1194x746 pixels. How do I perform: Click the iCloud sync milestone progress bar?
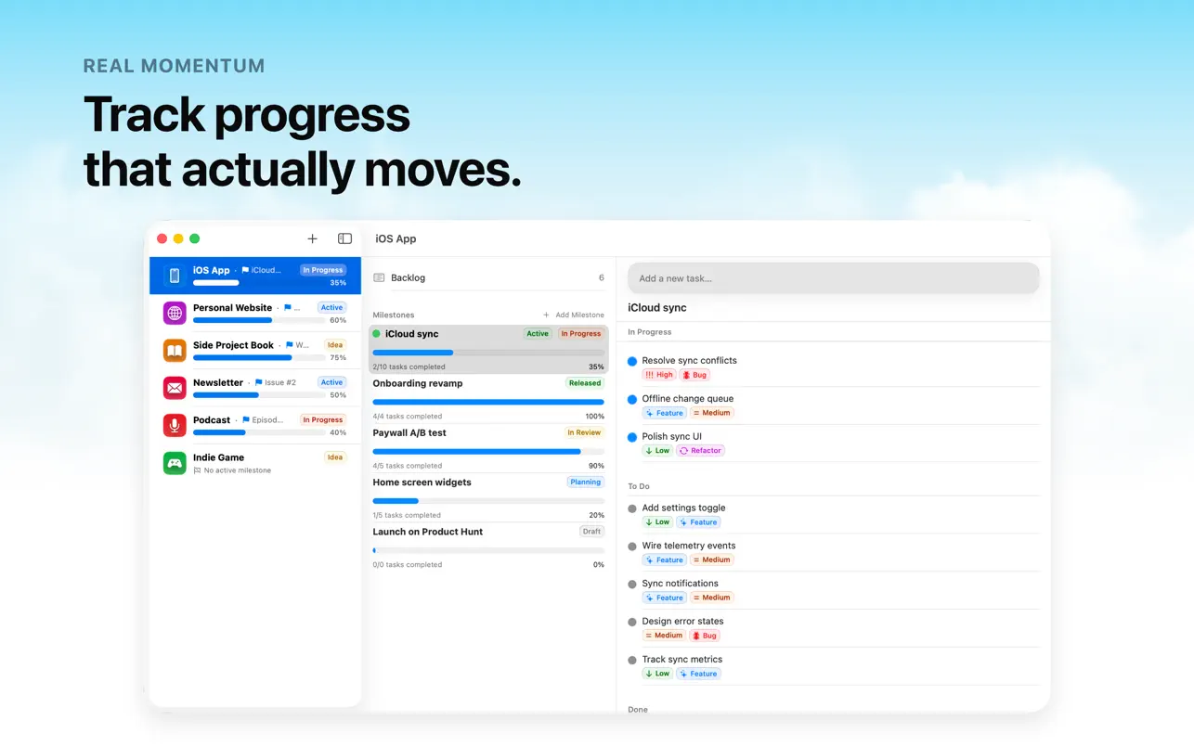[488, 353]
